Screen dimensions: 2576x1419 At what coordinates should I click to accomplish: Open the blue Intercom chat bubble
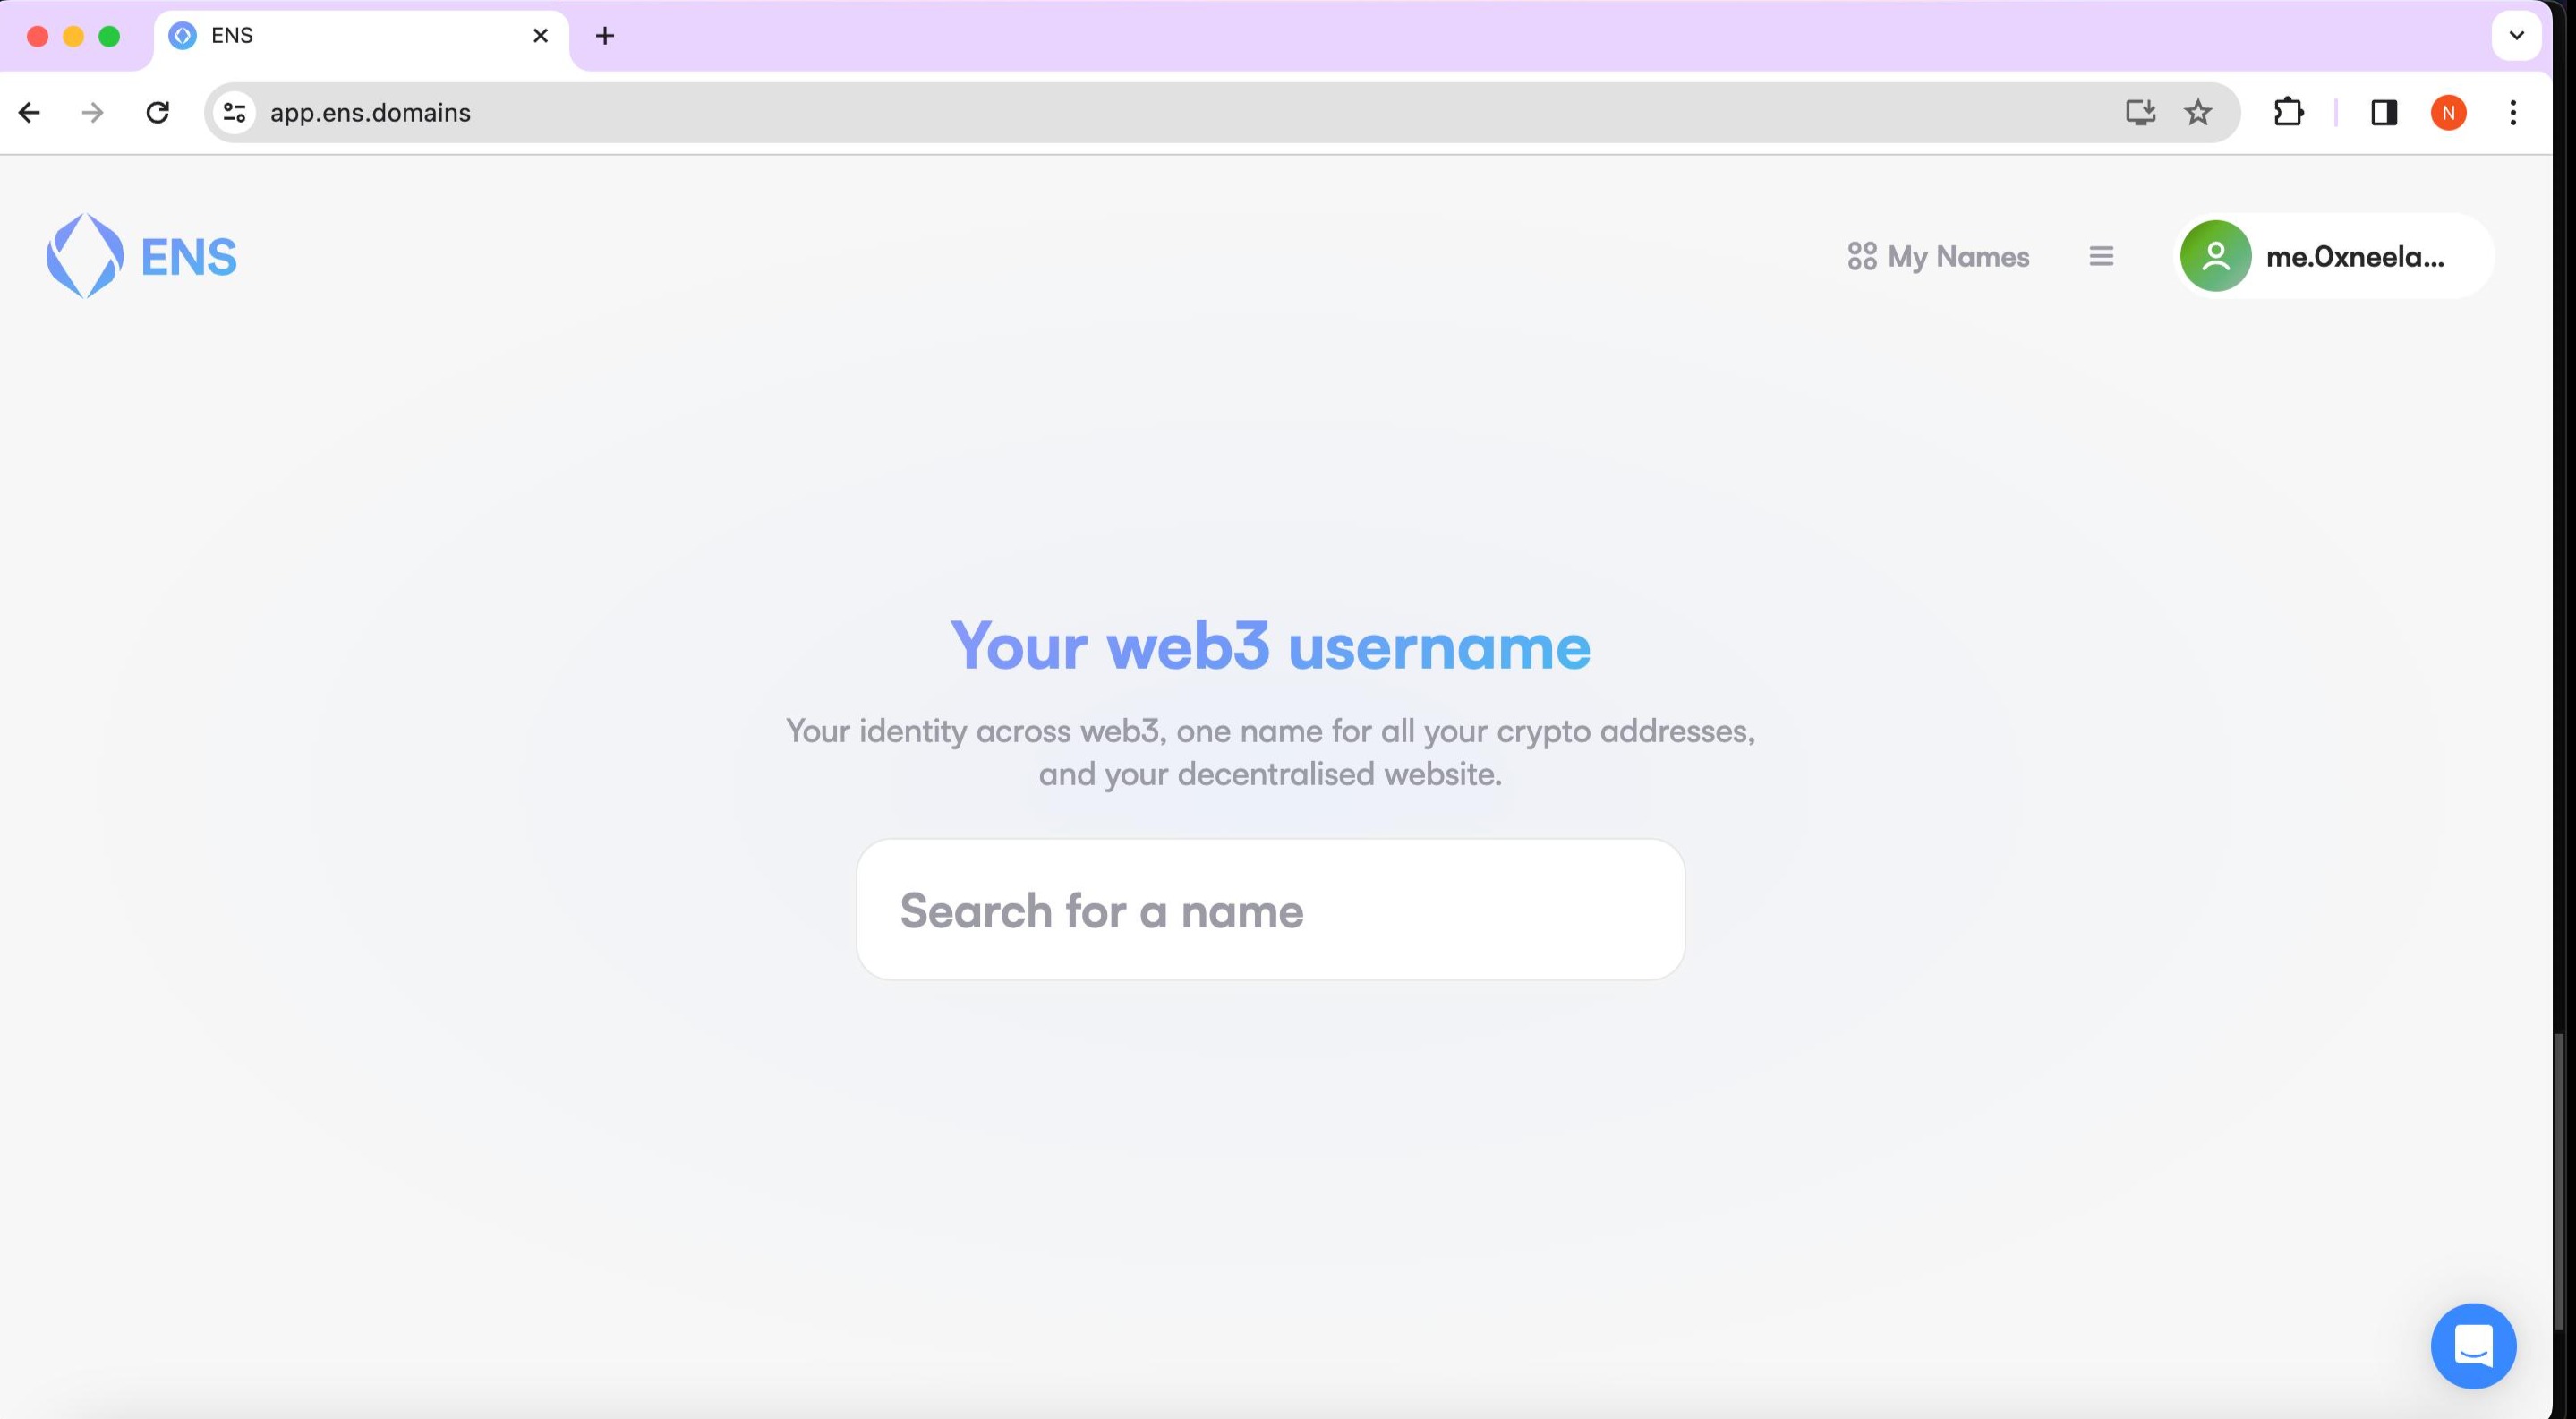[x=2473, y=1345]
